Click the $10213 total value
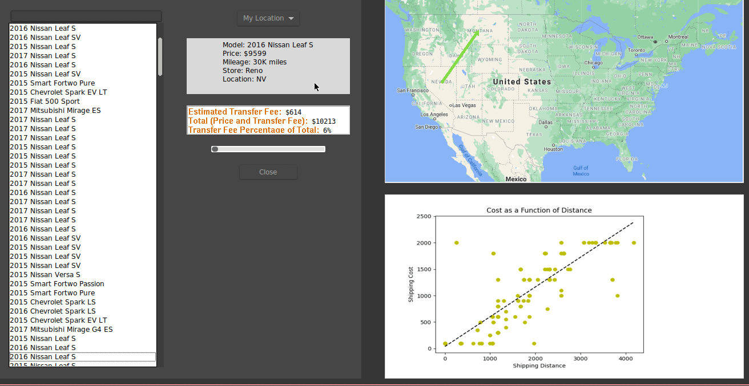 (324, 121)
